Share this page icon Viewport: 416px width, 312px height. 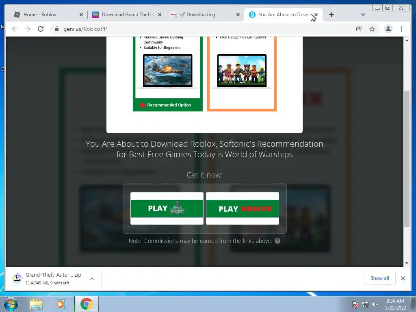click(x=359, y=29)
